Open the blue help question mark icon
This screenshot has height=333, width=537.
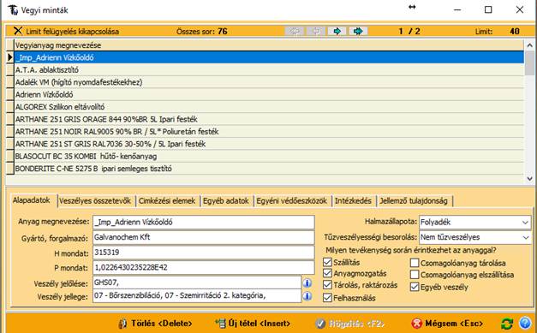525,323
